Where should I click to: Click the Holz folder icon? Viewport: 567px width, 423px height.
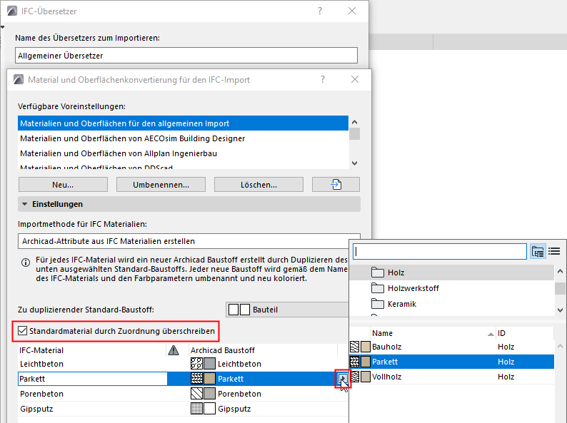[x=378, y=272]
